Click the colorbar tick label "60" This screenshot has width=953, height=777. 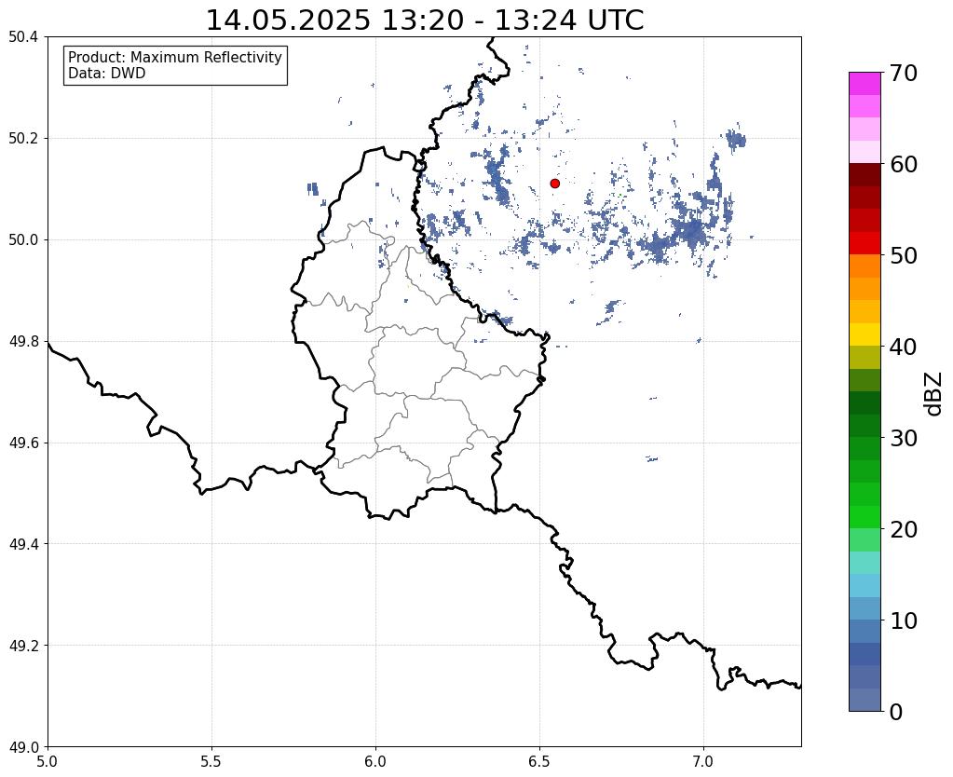[x=902, y=164]
